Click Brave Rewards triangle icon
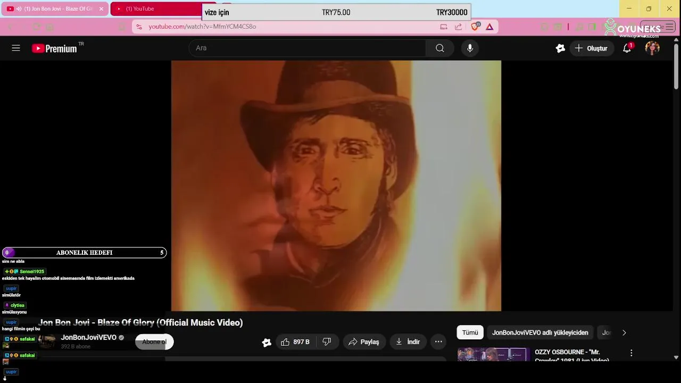The width and height of the screenshot is (681, 383). [x=489, y=27]
